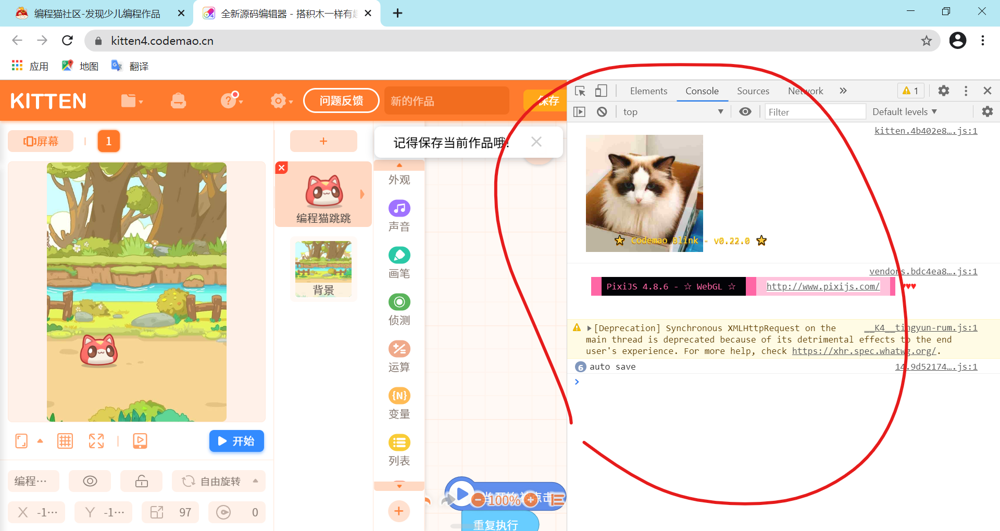Enter fullscreen stage mode
Viewport: 1000px width, 531px height.
(96, 441)
